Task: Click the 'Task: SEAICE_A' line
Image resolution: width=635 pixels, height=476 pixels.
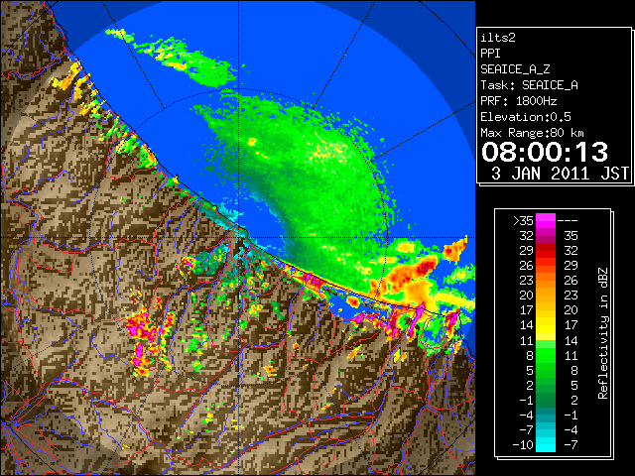Action: [529, 85]
